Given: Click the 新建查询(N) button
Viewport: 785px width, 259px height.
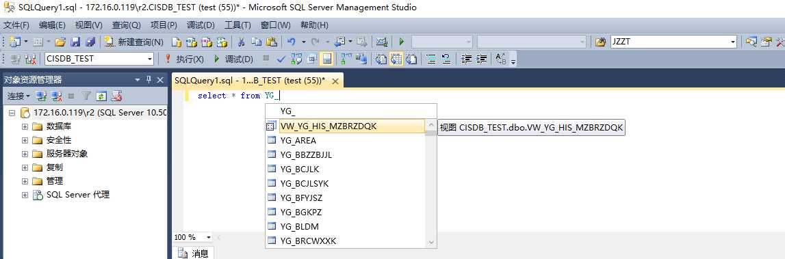Looking at the screenshot, I should tap(133, 42).
